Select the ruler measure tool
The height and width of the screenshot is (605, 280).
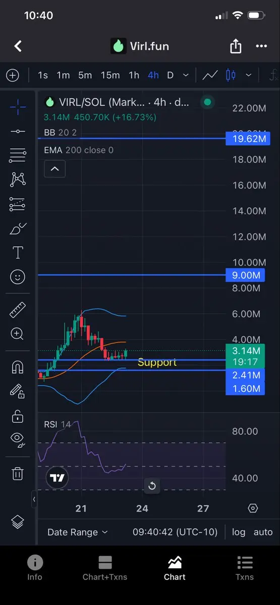coord(18,310)
